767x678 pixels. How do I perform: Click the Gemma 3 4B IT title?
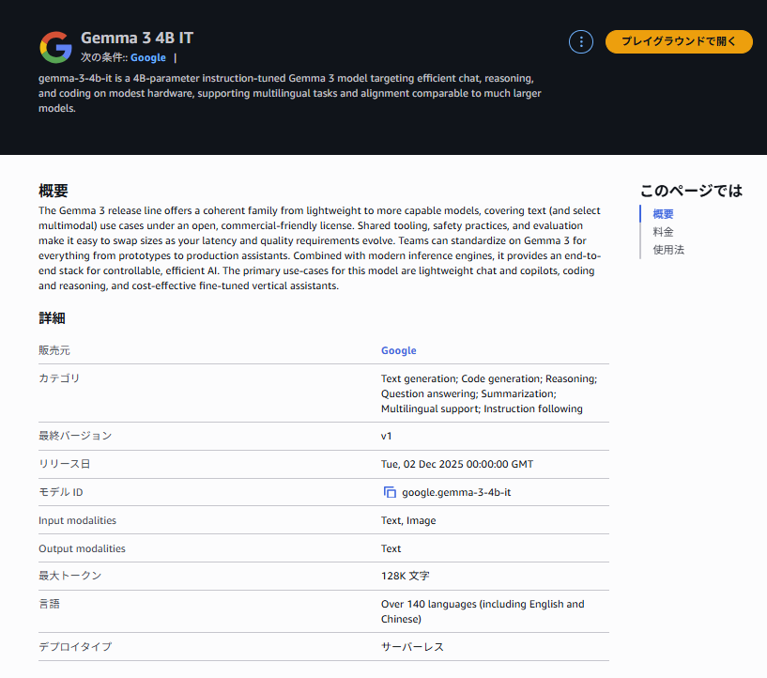click(x=137, y=38)
